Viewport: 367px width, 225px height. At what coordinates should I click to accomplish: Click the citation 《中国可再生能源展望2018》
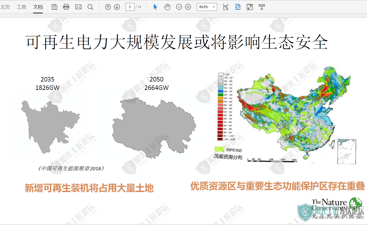(x=71, y=169)
